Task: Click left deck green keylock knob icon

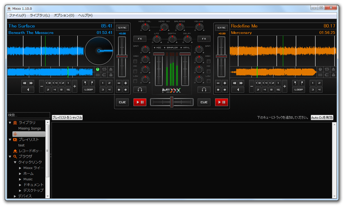Action: coord(98,69)
